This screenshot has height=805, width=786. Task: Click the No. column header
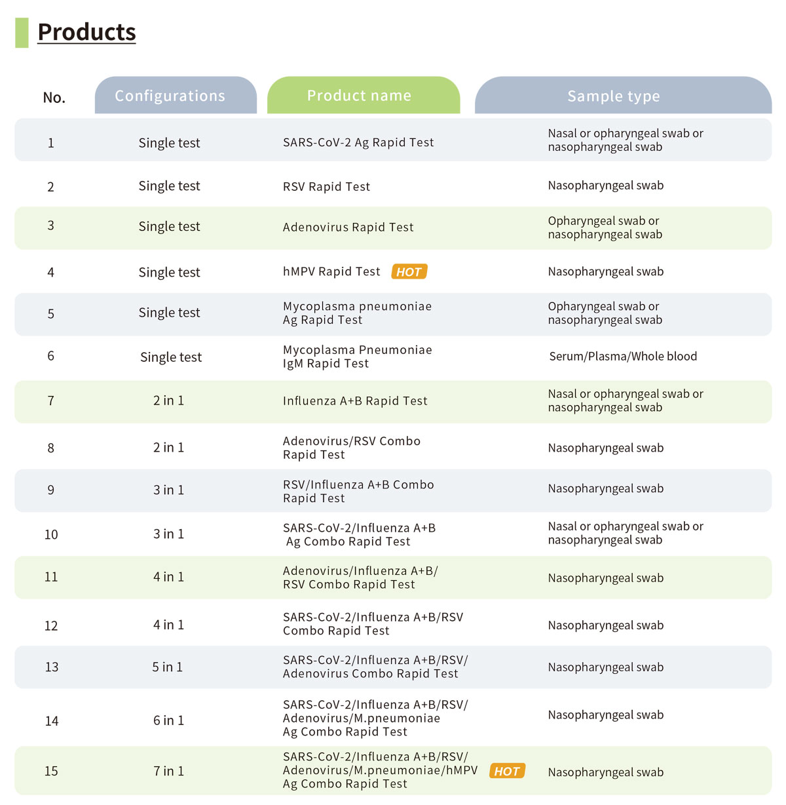tap(54, 98)
